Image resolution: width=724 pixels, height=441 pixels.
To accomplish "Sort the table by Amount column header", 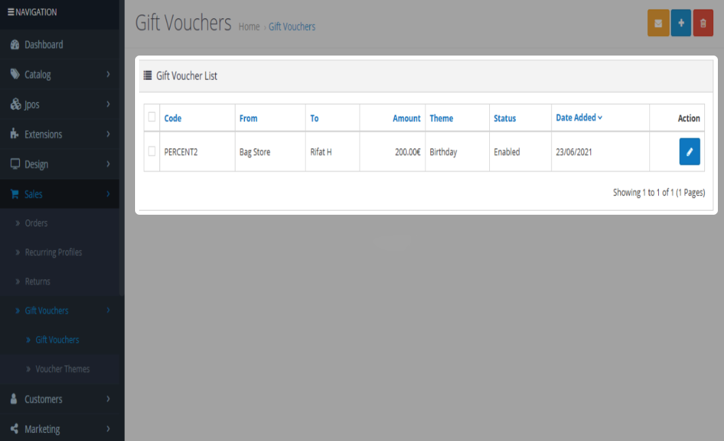I will pos(406,119).
